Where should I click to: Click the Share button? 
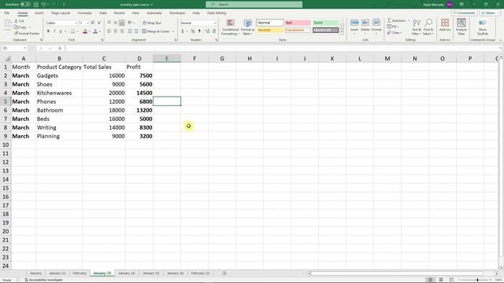coord(488,13)
